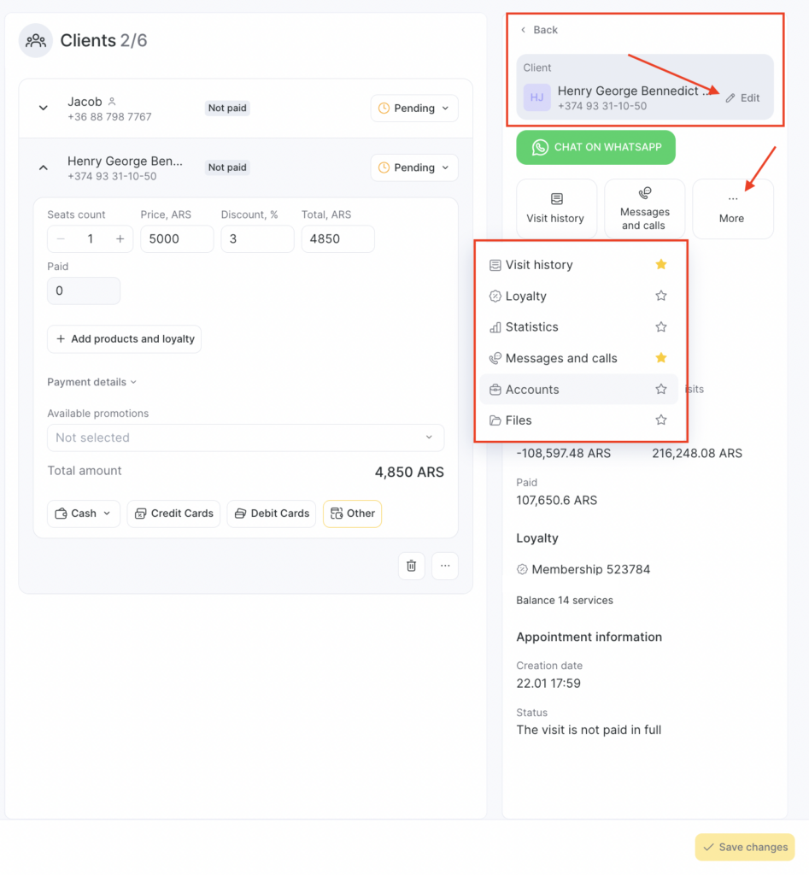Screen dimensions: 809x875
Task: Click the Edit pencil for client
Action: click(742, 97)
